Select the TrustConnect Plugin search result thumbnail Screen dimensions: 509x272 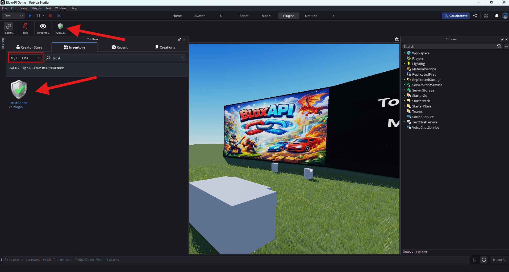tap(19, 90)
